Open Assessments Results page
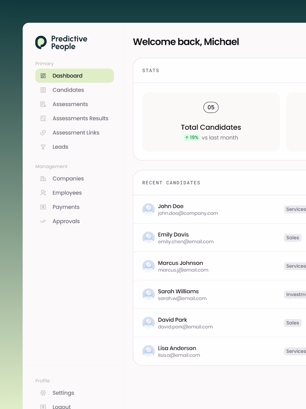 [x=75, y=118]
